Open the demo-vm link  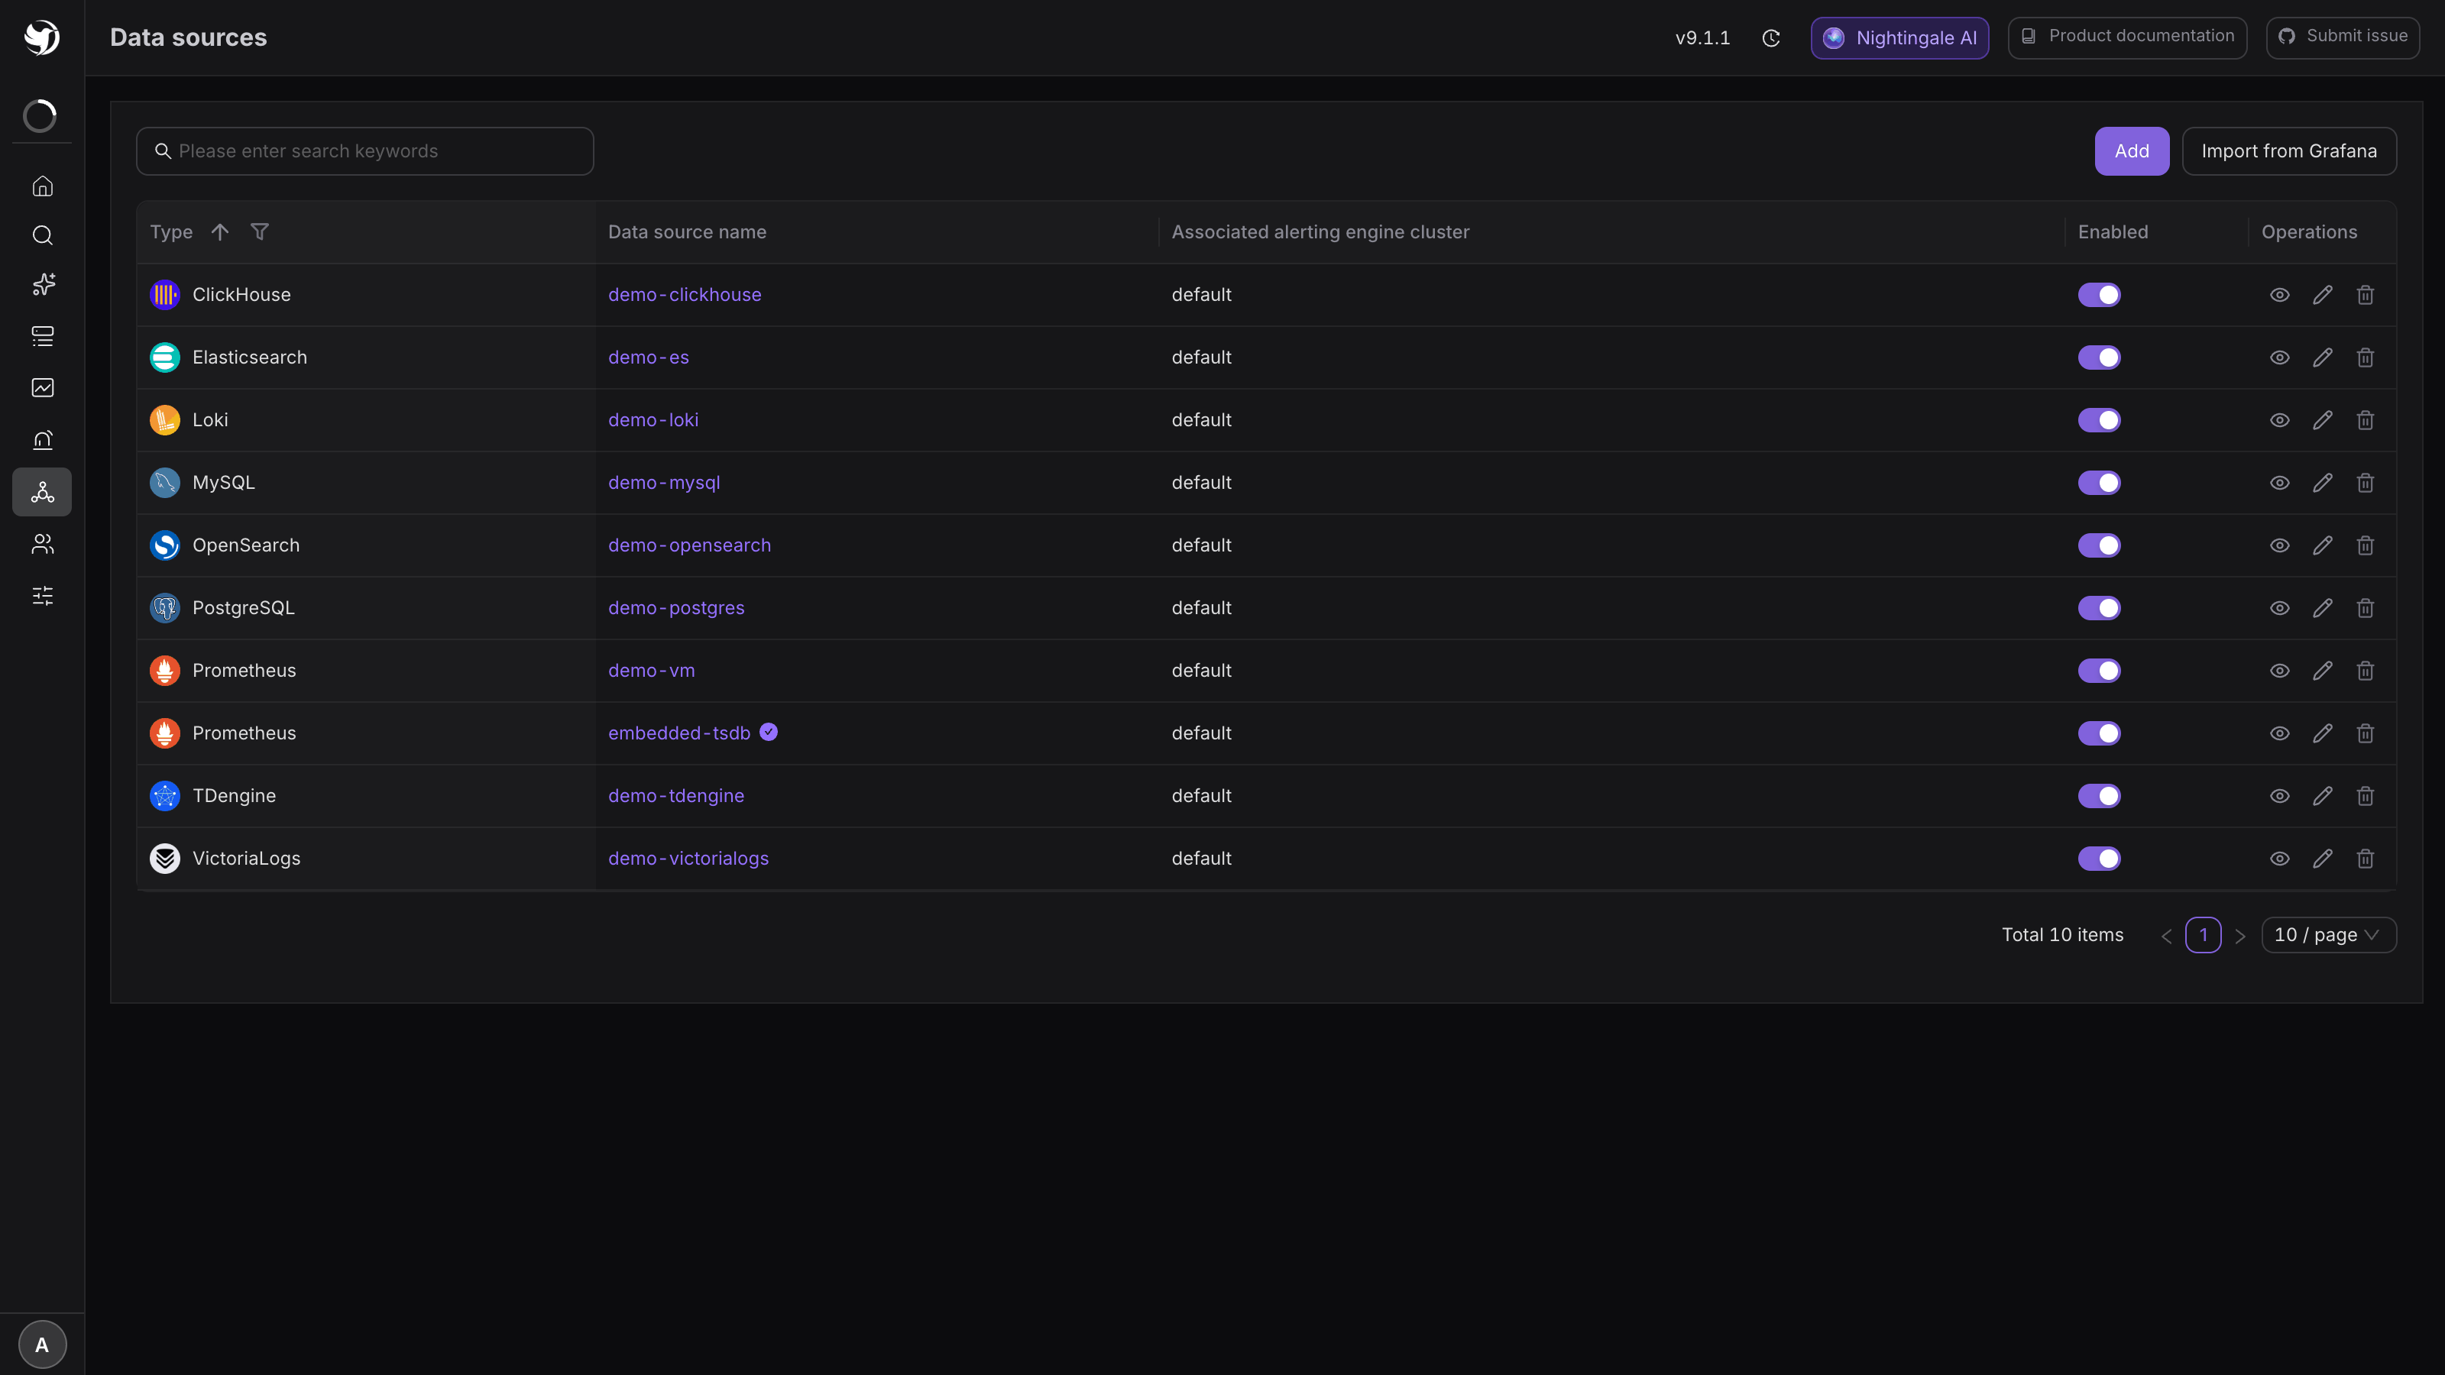[651, 671]
